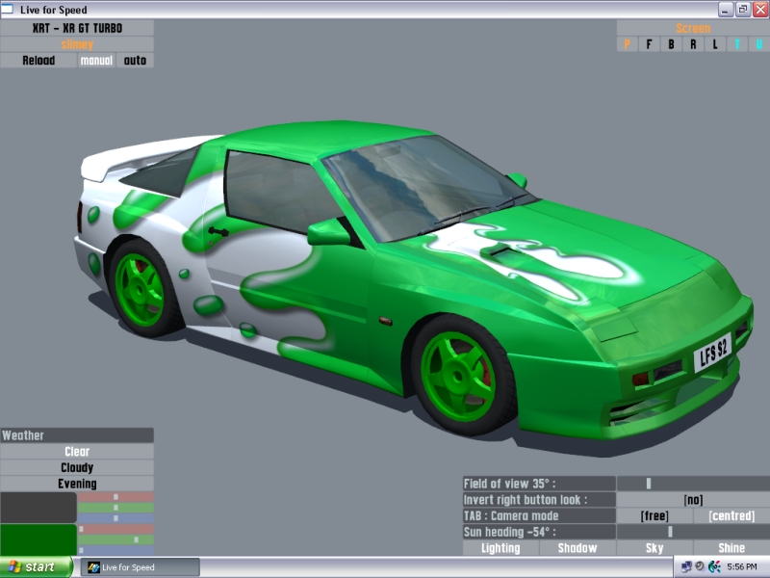Viewport: 770px width, 578px height.
Task: Click the Sun heading -54° label
Action: coord(539,532)
